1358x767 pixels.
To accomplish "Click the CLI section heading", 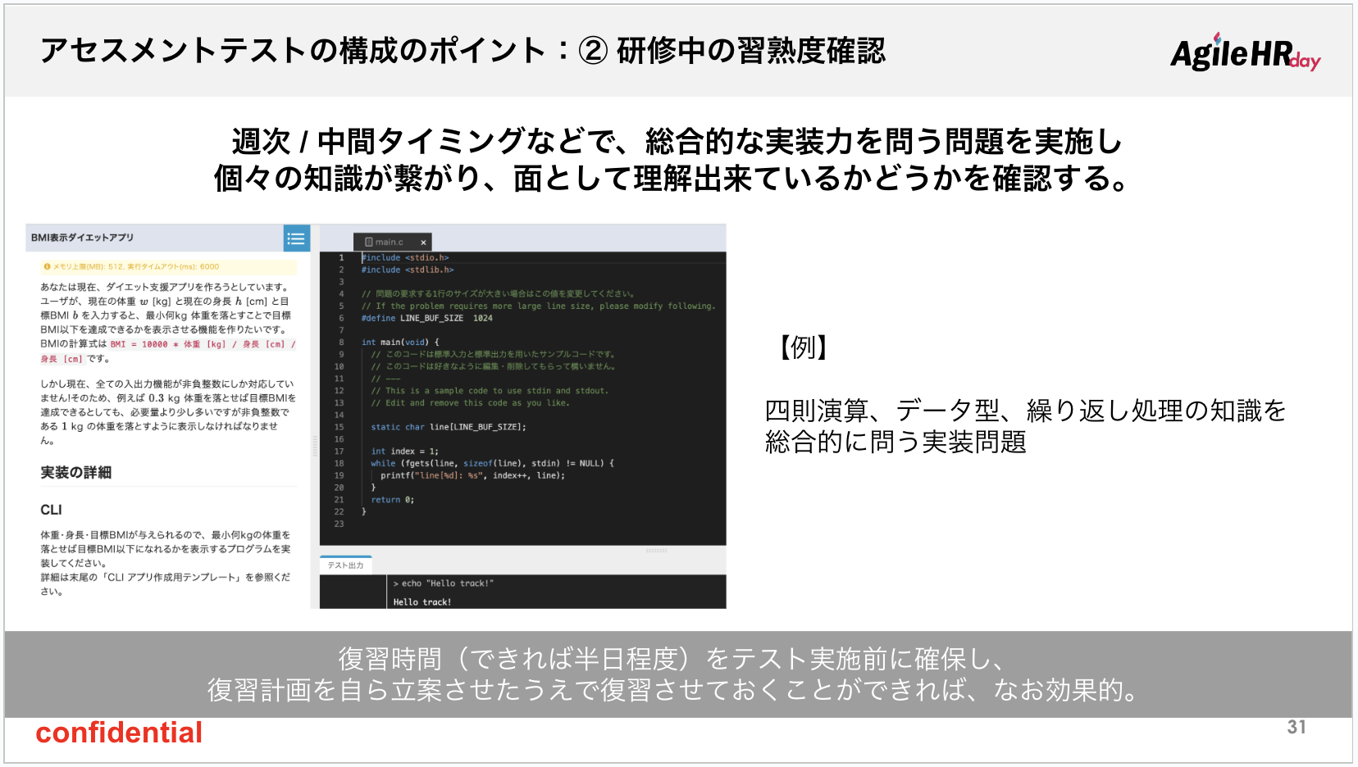I will tap(51, 510).
